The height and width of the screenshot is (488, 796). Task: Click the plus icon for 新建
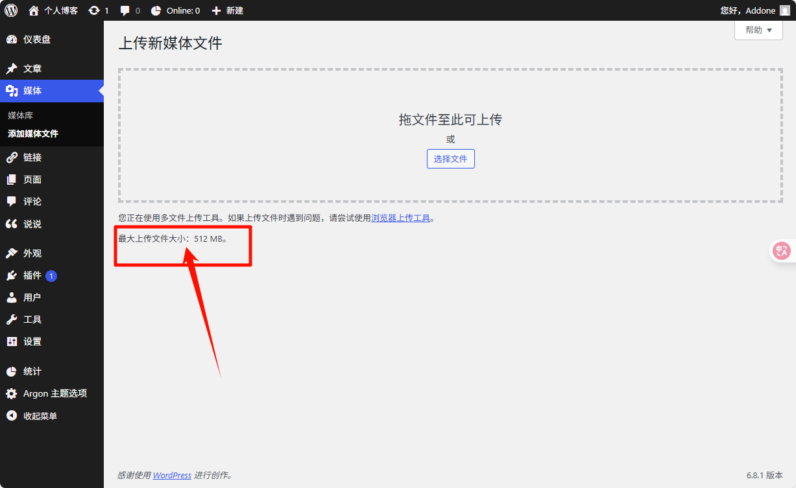(x=216, y=10)
